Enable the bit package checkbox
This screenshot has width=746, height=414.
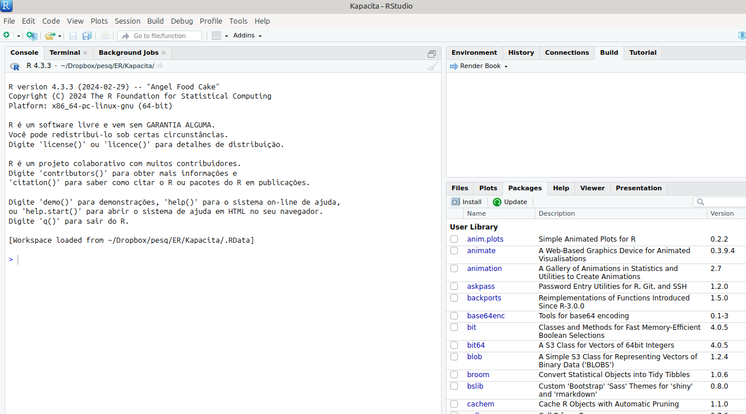click(454, 328)
